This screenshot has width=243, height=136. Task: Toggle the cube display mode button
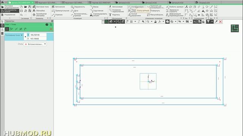pos(167,22)
